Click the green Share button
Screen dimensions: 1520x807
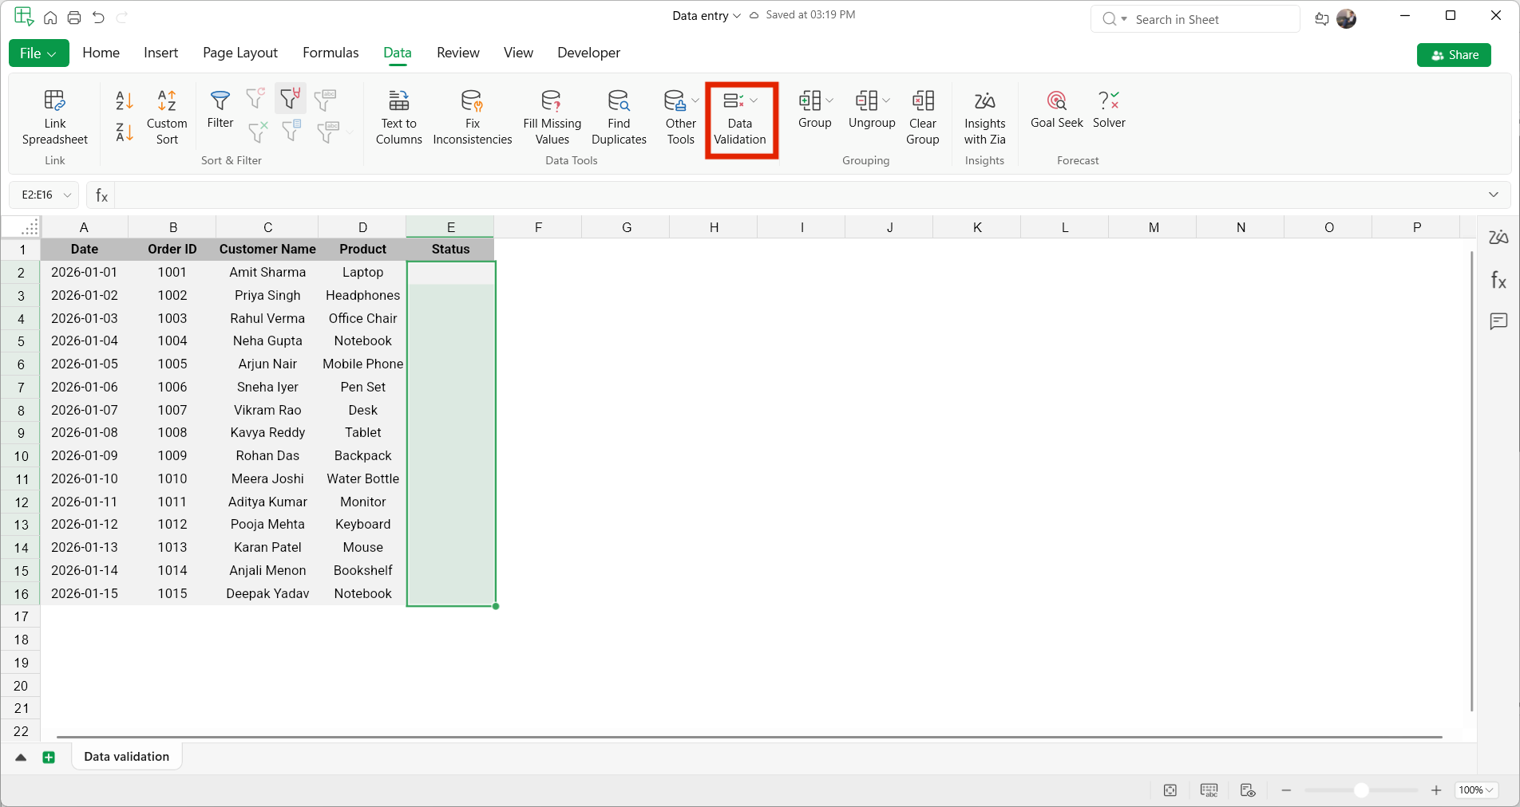[1454, 55]
